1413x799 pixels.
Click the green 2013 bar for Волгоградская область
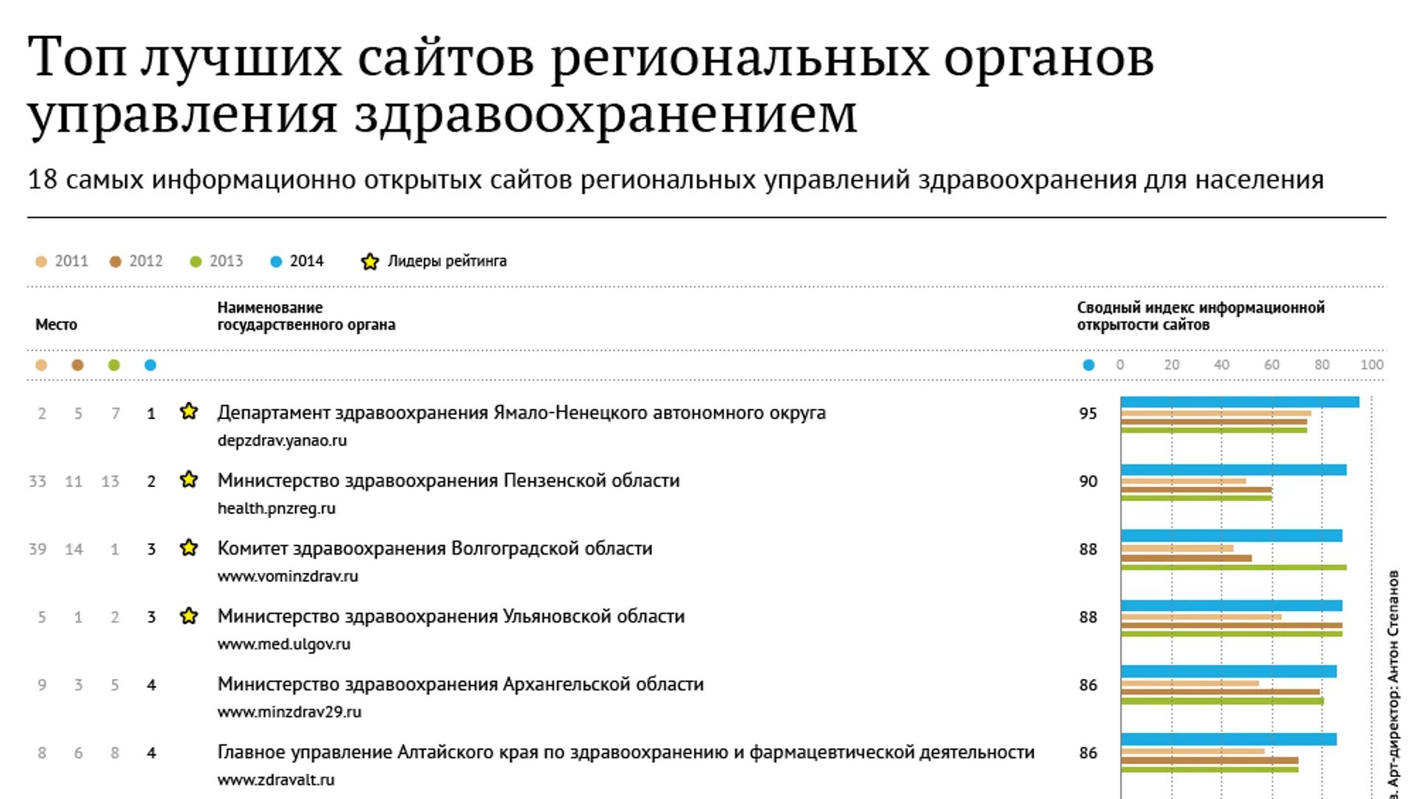point(1234,567)
